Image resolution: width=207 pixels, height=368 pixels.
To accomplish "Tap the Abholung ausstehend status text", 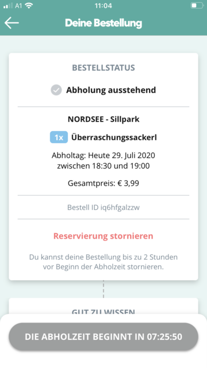I will [x=111, y=90].
